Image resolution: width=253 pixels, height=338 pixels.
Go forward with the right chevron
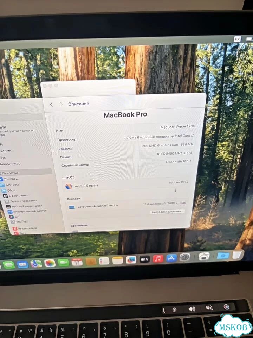coord(61,104)
